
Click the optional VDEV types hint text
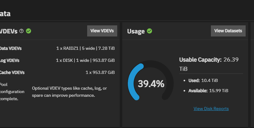[x=69, y=92]
